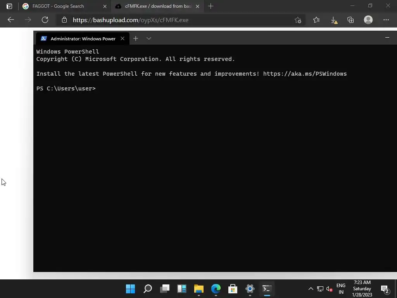This screenshot has width=397, height=298.
Task: Open Microsoft Store from the taskbar
Action: pos(233,289)
